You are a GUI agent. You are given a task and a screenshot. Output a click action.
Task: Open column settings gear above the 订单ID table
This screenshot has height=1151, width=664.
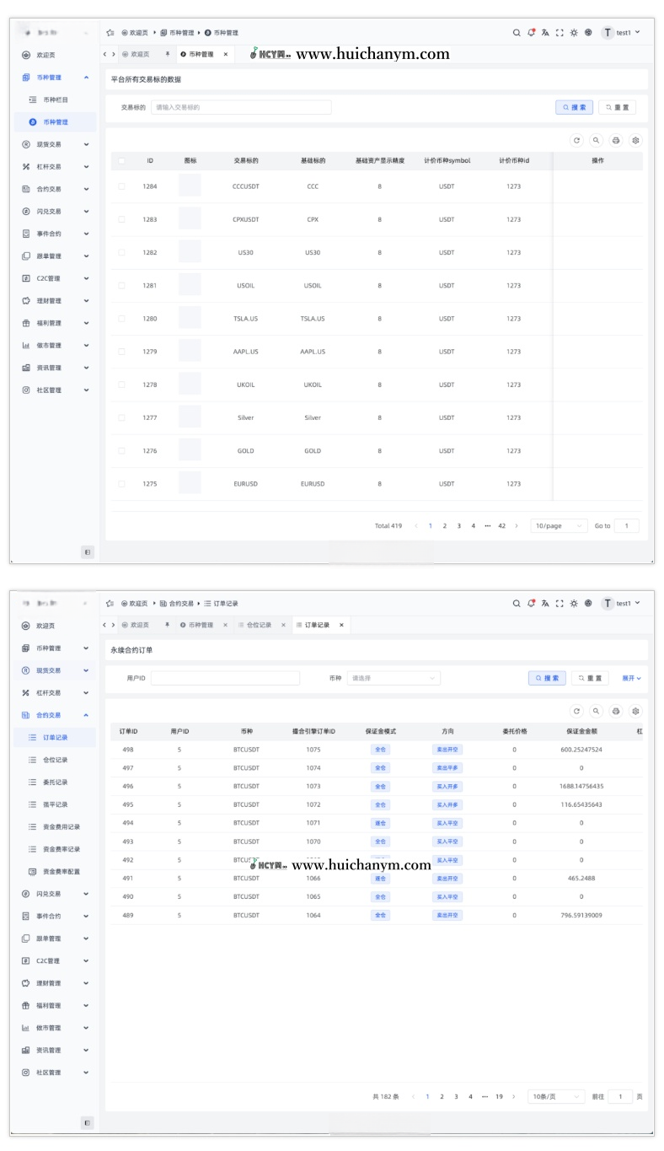pos(636,711)
